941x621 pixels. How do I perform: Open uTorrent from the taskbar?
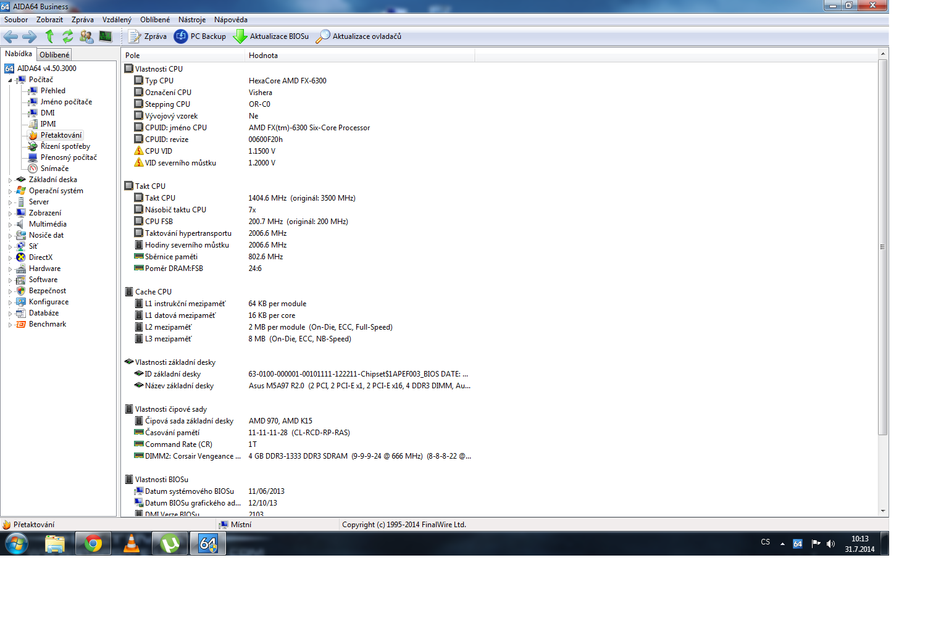[x=170, y=544]
